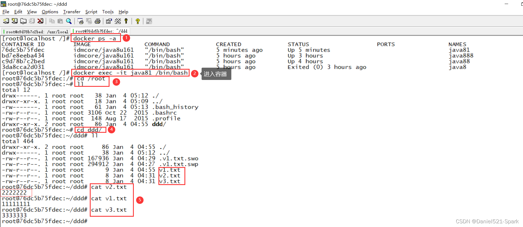This screenshot has height=227, width=523.
Task: Click the output line 3333333
Action: pos(14,216)
